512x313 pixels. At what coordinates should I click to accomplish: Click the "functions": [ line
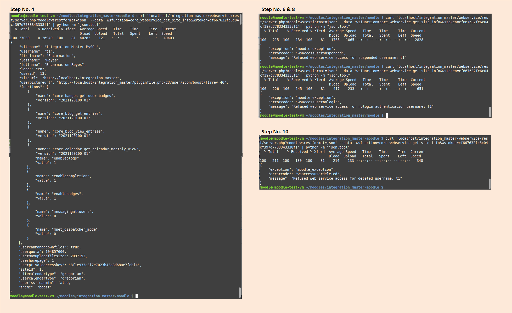pos(33,87)
